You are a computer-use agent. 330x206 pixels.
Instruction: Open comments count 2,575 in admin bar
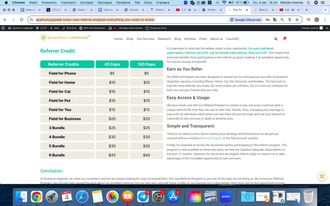[x=41, y=28]
